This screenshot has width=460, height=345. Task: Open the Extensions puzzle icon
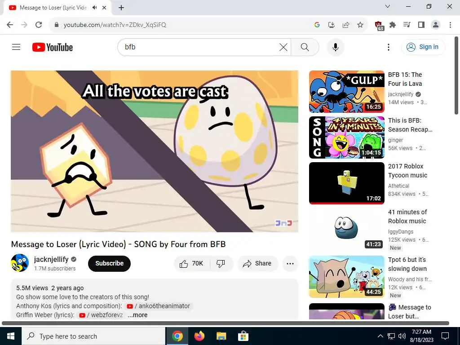[393, 25]
